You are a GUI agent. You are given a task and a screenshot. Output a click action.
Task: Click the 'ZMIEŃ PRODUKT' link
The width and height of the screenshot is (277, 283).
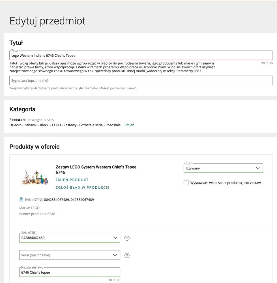tap(72, 180)
